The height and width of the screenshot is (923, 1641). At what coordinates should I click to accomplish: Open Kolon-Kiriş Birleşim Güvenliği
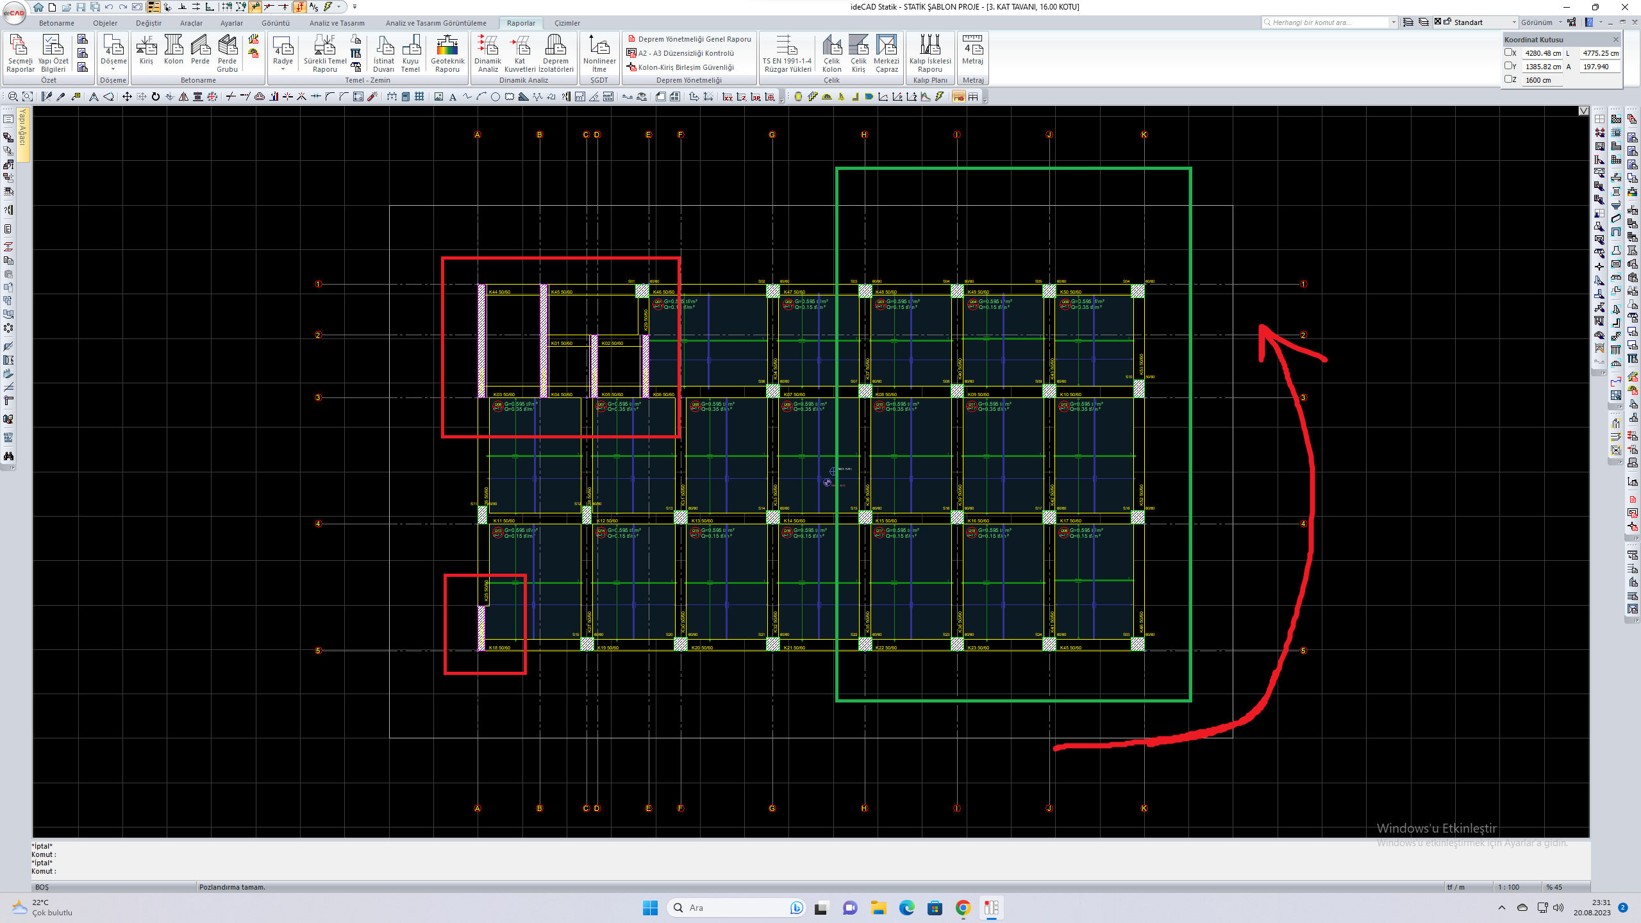pos(680,67)
